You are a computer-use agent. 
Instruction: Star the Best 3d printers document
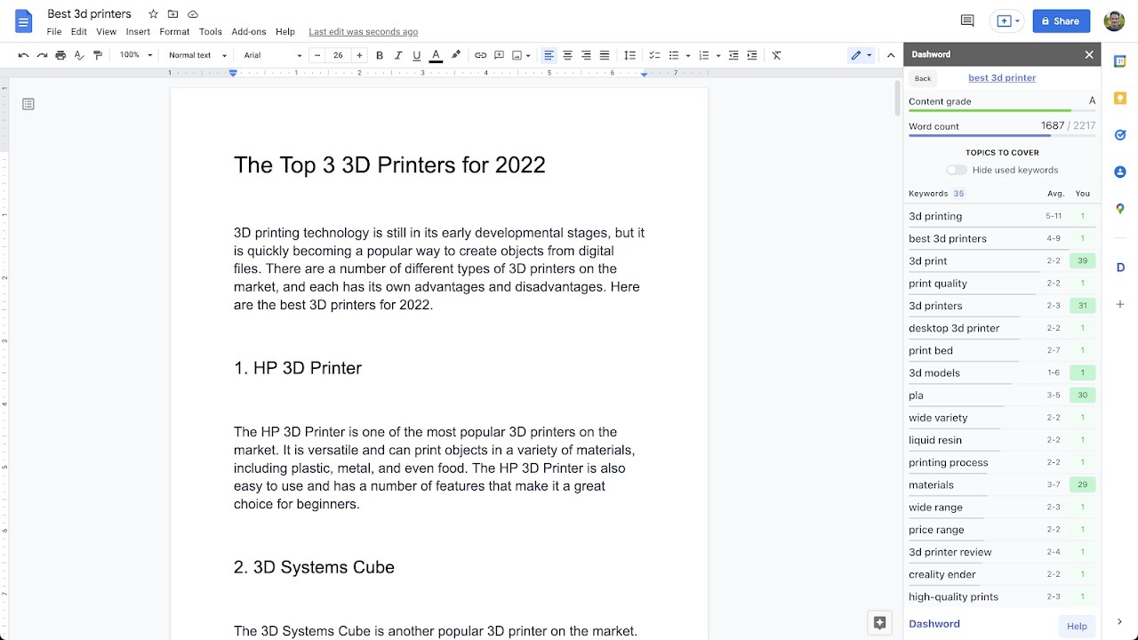(153, 14)
